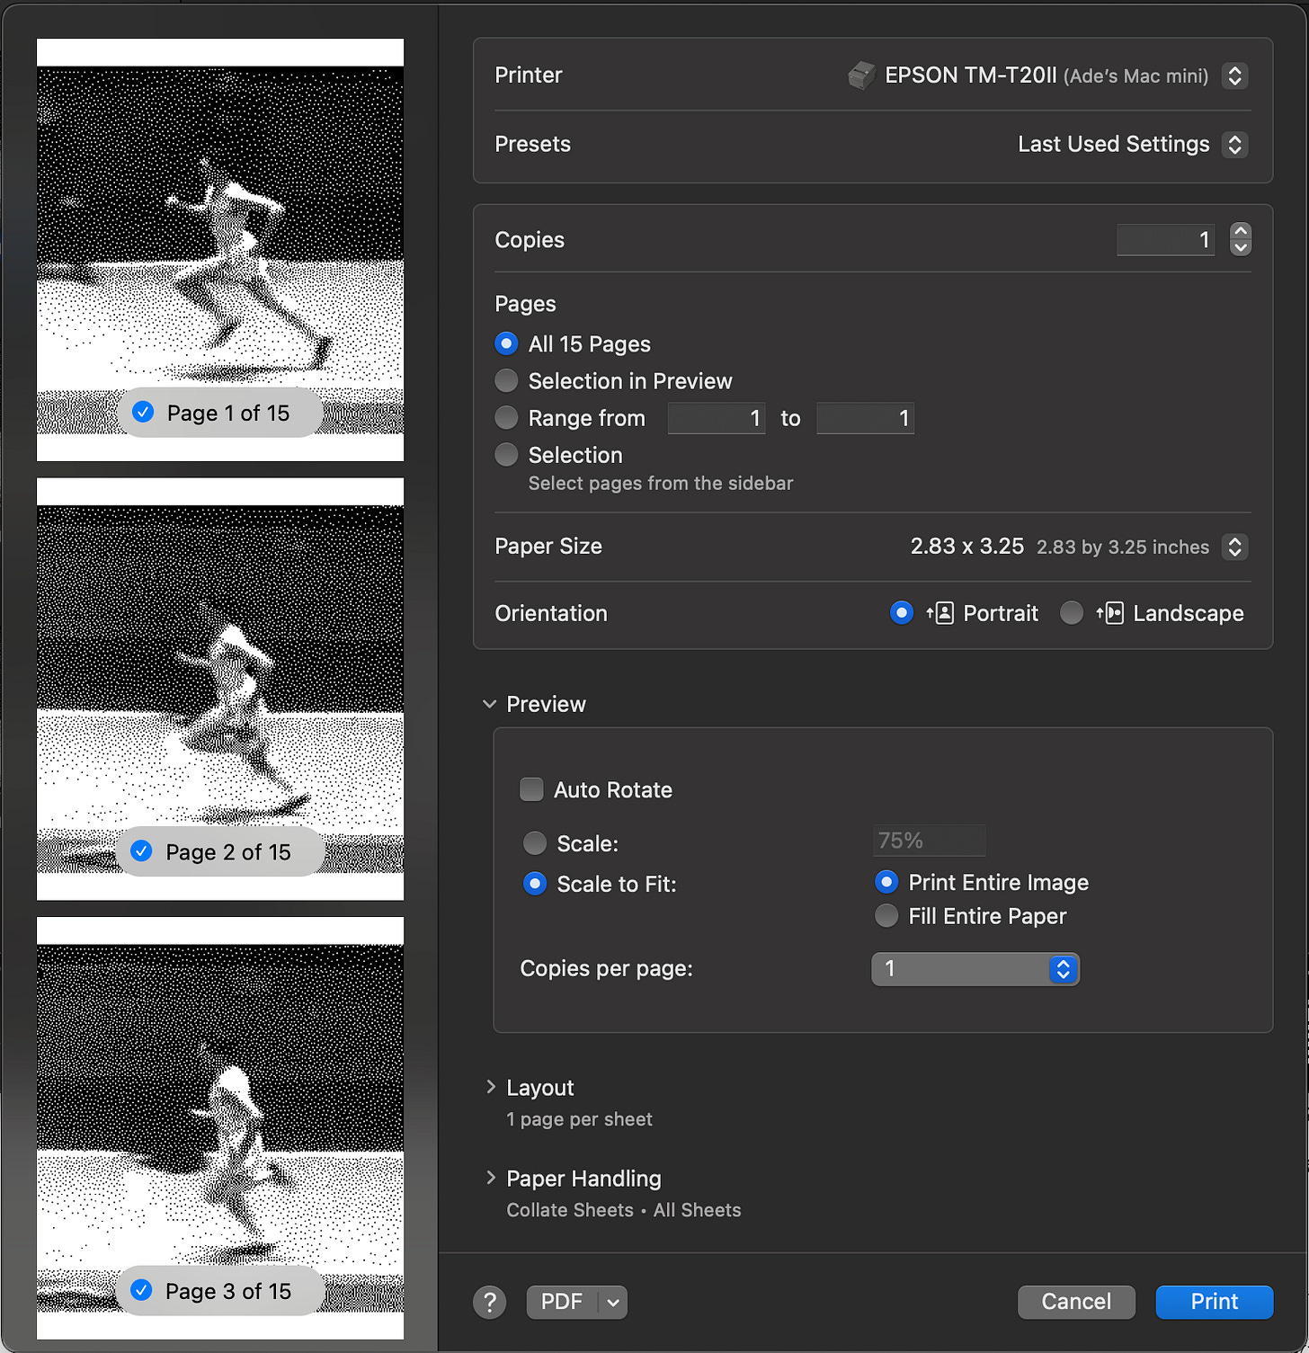This screenshot has height=1353, width=1309.
Task: Expand the Layout section
Action: pos(491,1087)
